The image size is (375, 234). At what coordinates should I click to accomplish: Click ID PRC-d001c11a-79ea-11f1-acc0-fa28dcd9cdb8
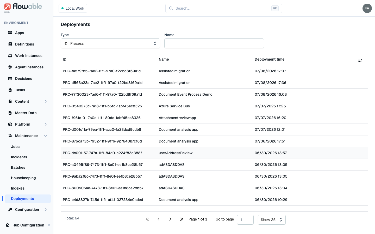pyautogui.click(x=102, y=129)
